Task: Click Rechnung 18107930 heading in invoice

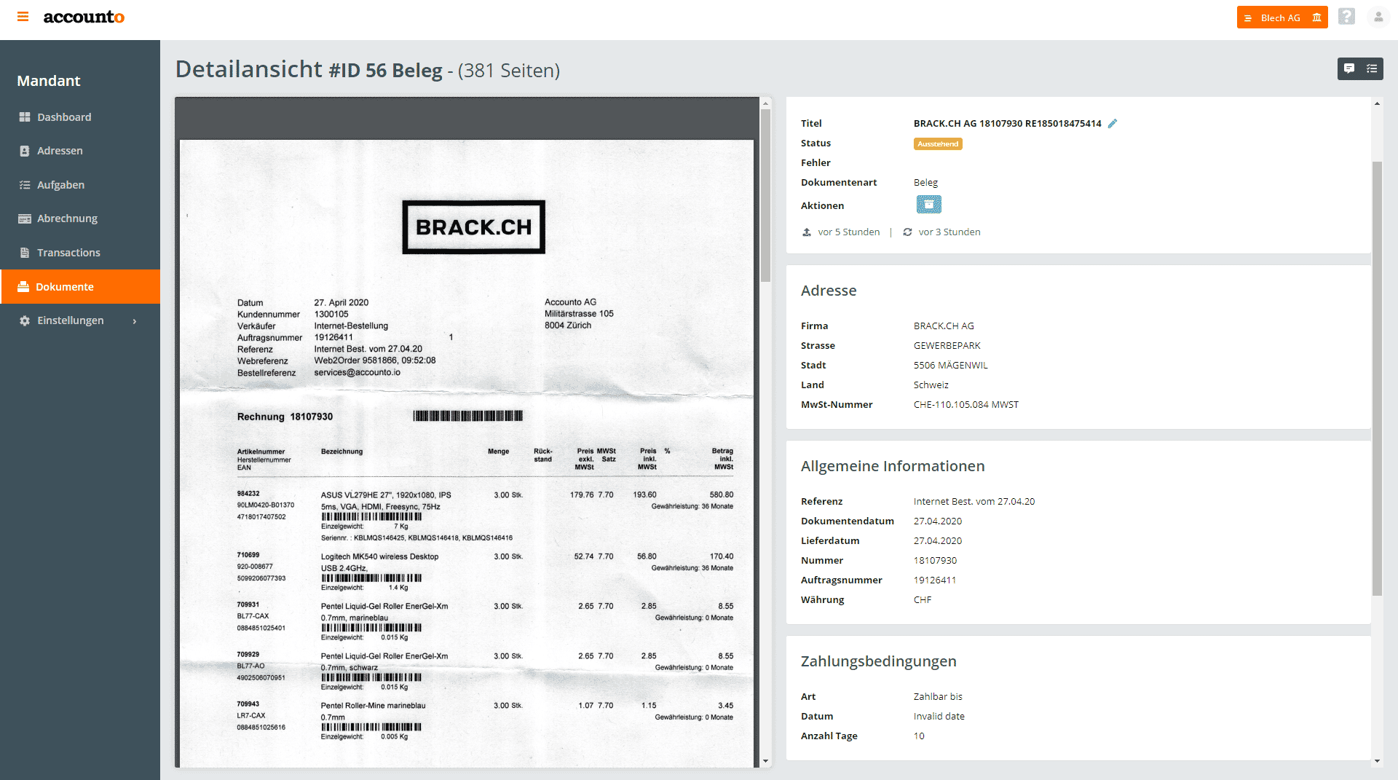Action: 285,417
